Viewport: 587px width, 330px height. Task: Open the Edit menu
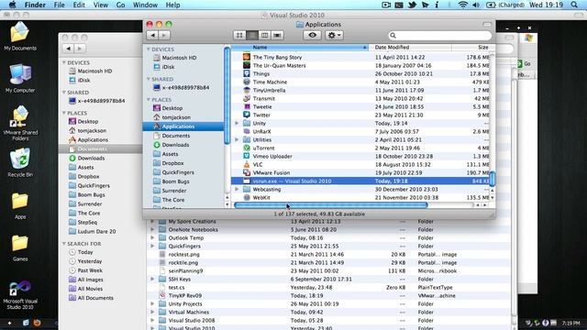point(79,5)
